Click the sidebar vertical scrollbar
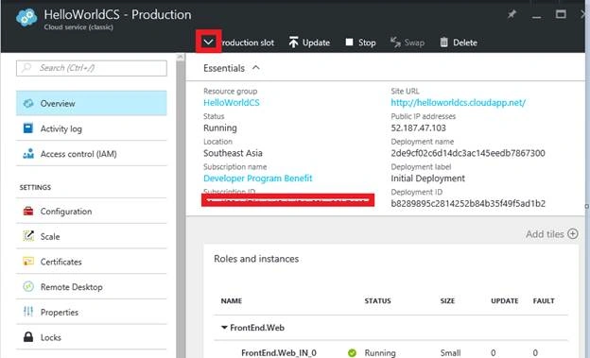The width and height of the screenshot is (590, 358). tap(181, 206)
